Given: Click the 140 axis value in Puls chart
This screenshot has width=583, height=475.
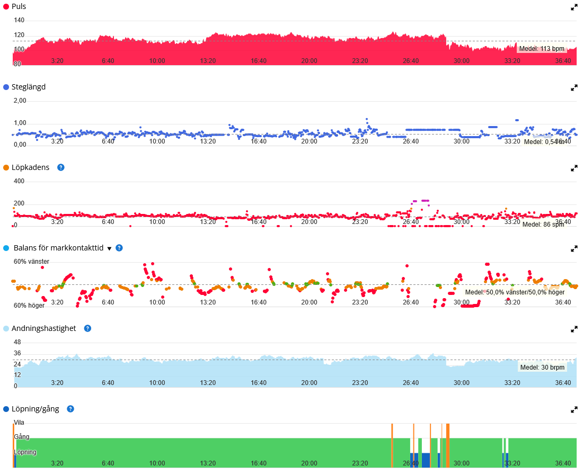Looking at the screenshot, I should (19, 20).
